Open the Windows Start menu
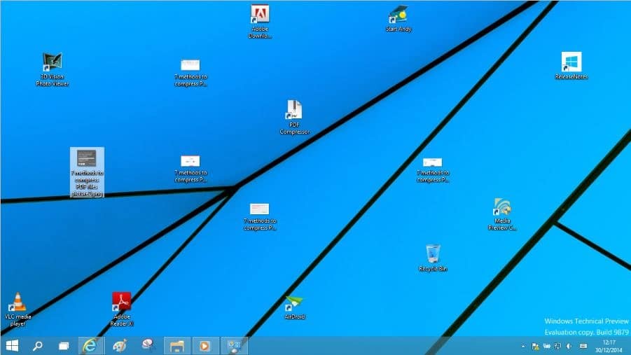 click(x=12, y=346)
